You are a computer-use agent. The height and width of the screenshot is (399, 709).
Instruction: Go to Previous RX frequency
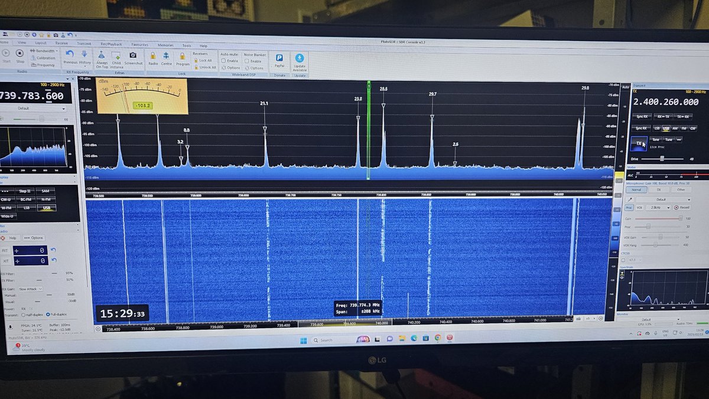click(x=70, y=56)
